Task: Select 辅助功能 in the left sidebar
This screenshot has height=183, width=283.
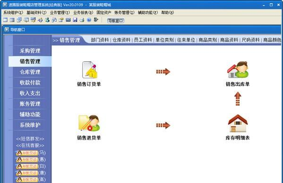Action: coord(30,114)
